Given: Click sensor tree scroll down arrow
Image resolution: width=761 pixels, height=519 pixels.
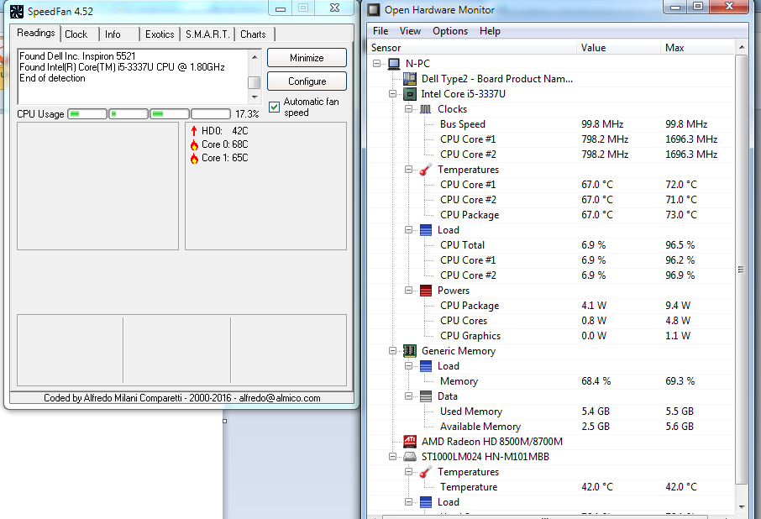Looking at the screenshot, I should point(741,507).
